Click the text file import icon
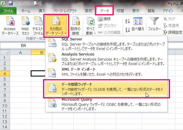The height and width of the screenshot is (130, 183). [38, 25]
